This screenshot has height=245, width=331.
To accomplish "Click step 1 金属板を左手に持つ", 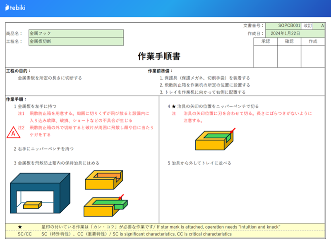I will (x=35, y=106).
